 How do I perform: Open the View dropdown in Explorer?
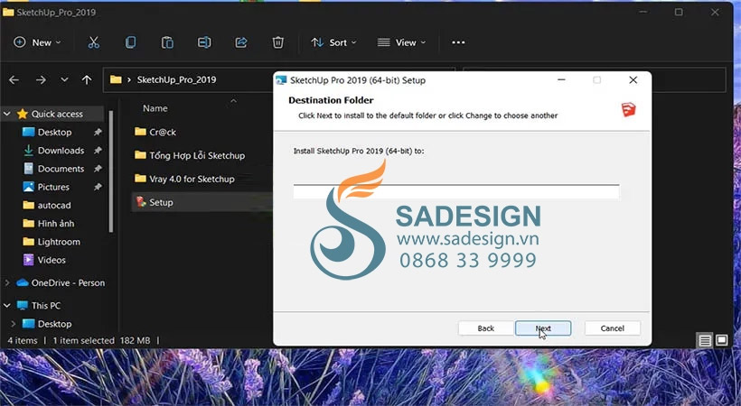point(402,42)
